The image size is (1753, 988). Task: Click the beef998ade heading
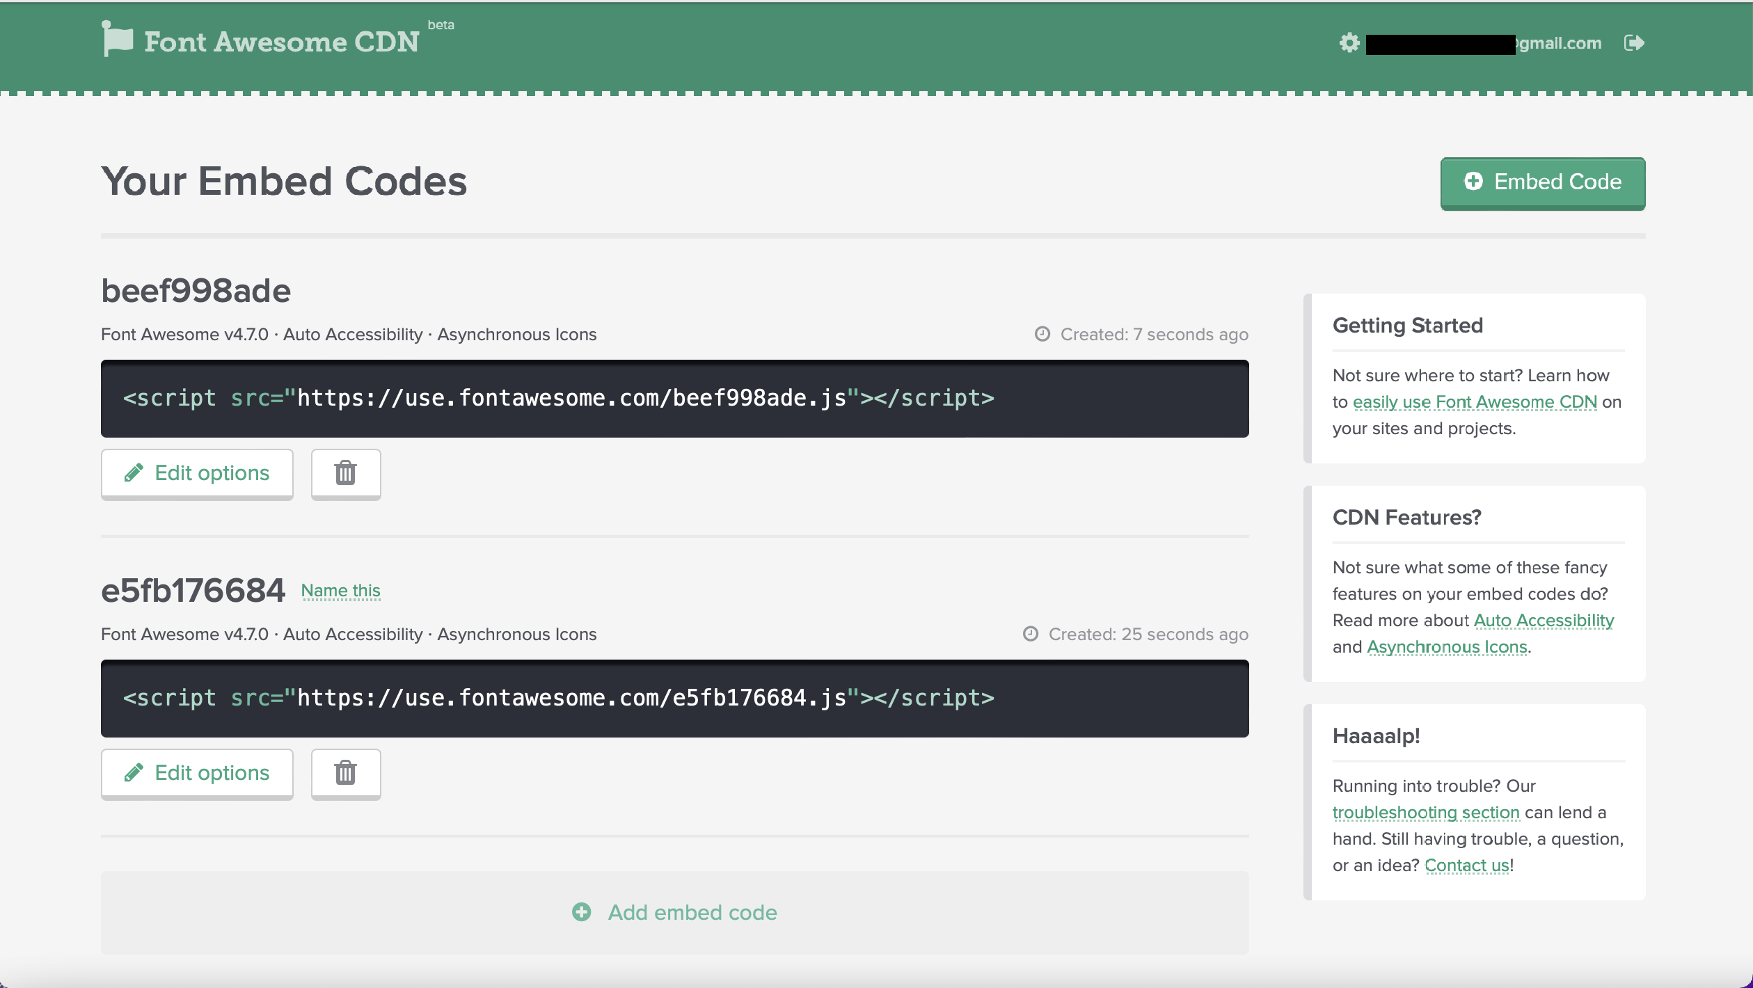[196, 291]
